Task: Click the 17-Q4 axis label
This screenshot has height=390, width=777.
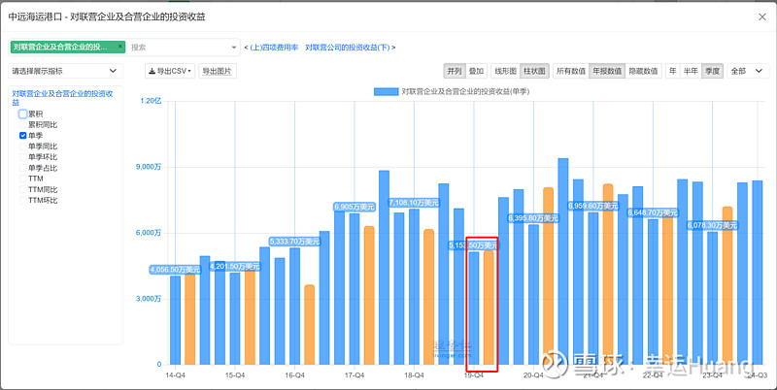Action: [x=355, y=375]
